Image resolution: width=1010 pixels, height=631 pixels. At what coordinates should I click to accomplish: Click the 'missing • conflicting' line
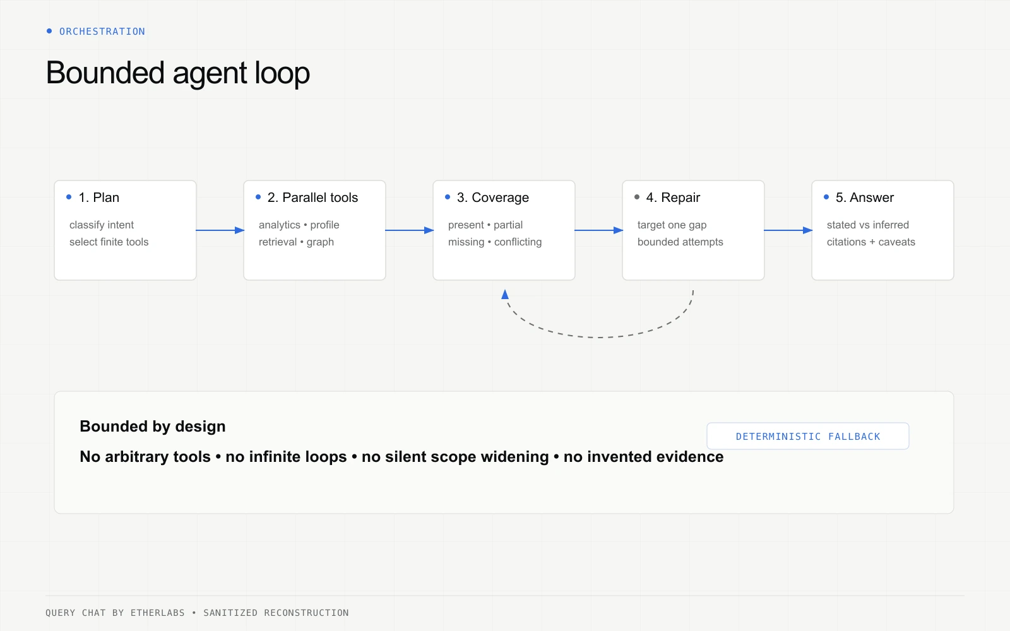pyautogui.click(x=495, y=242)
